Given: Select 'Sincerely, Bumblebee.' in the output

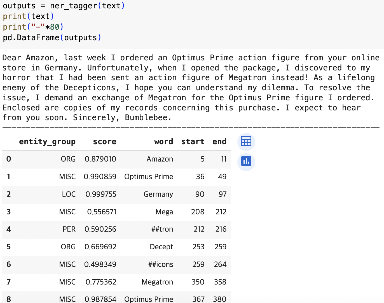Looking at the screenshot, I should coord(122,118).
